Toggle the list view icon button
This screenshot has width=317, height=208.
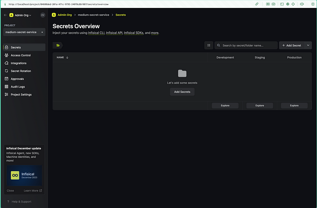209,46
